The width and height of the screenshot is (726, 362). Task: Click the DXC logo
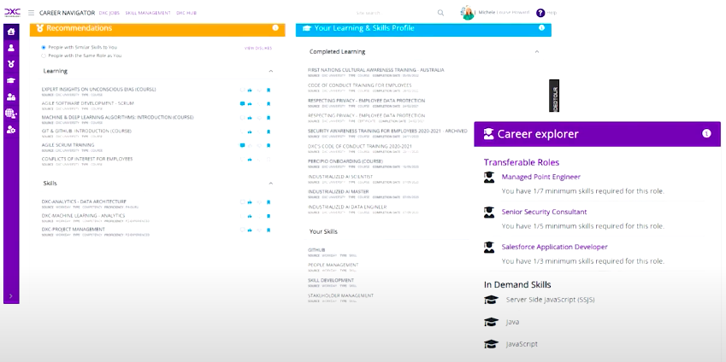(12, 13)
